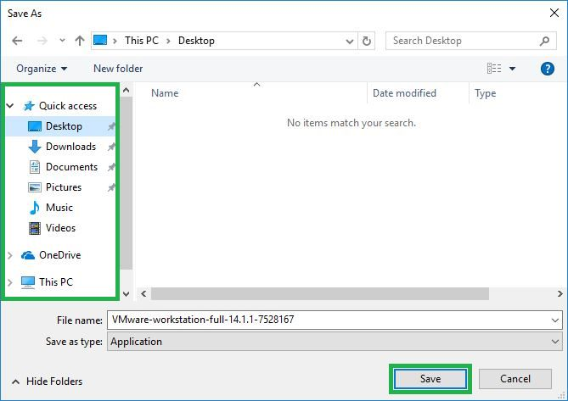
Task: Open Videos in the sidebar
Action: click(x=60, y=228)
